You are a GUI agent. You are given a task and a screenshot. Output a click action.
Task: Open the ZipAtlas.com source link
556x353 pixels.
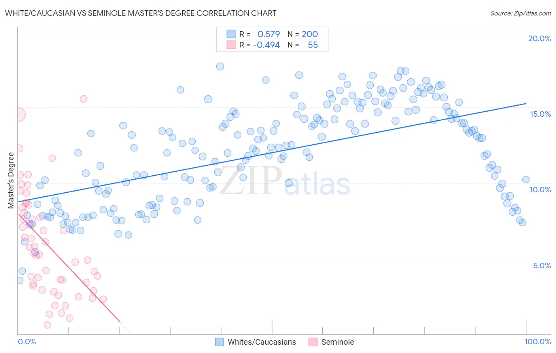pos(521,13)
